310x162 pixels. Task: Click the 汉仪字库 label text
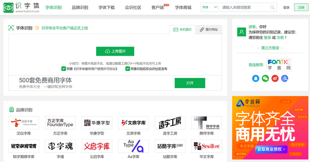(x=24, y=133)
